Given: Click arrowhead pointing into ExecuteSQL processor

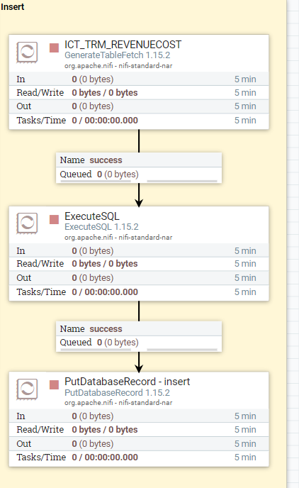Looking at the screenshot, I should tap(139, 203).
